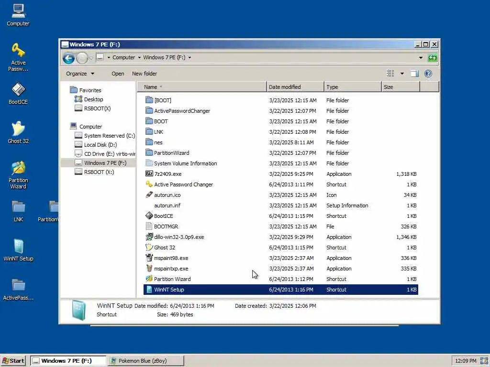
Task: Expand the recent pages dropdown arrow
Action: pos(91,58)
